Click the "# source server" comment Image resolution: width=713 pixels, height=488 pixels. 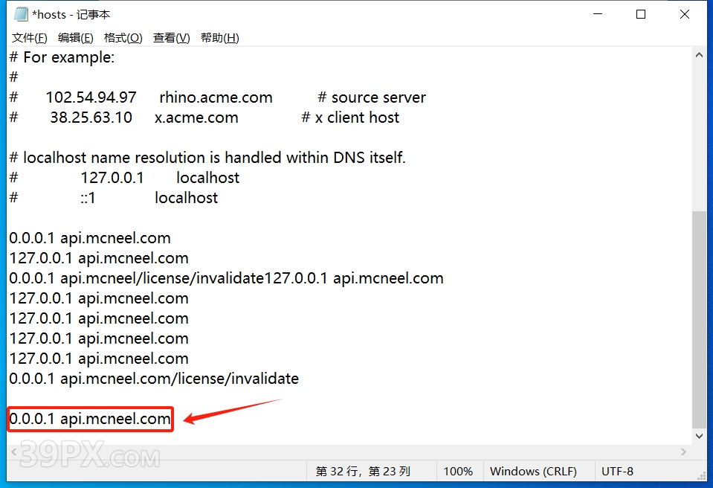tap(372, 97)
